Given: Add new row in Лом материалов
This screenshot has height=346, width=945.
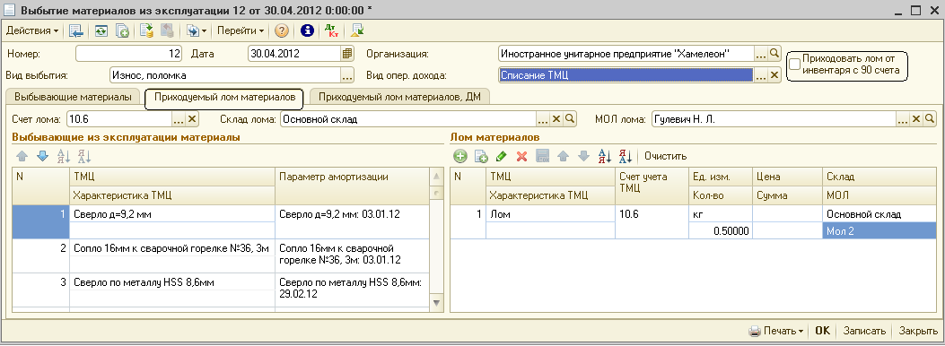Looking at the screenshot, I should tap(460, 157).
